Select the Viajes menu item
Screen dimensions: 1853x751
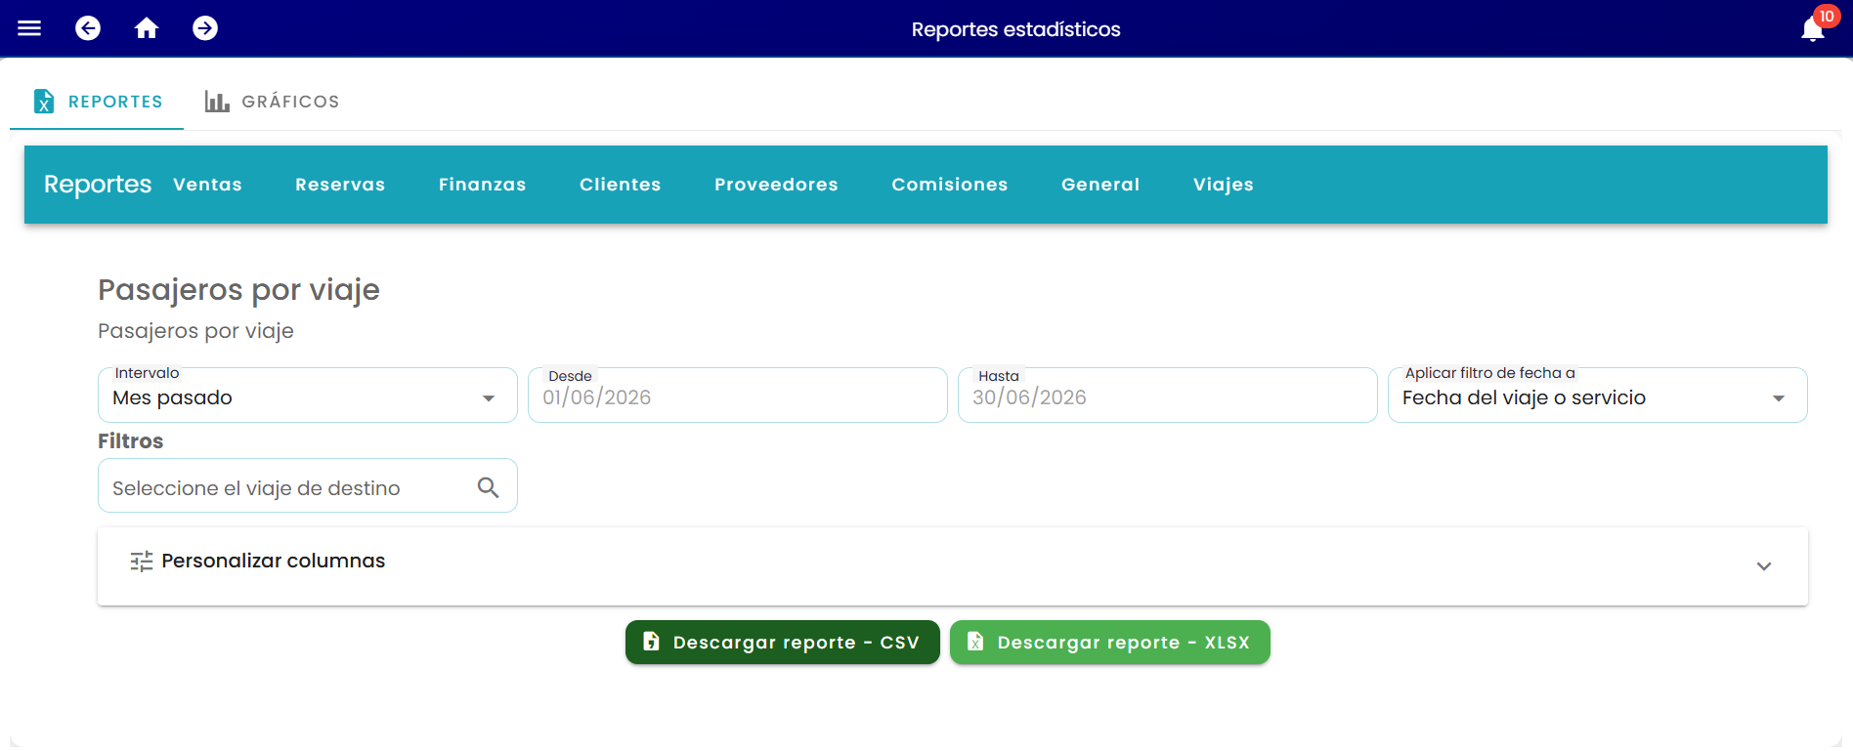1223,185
